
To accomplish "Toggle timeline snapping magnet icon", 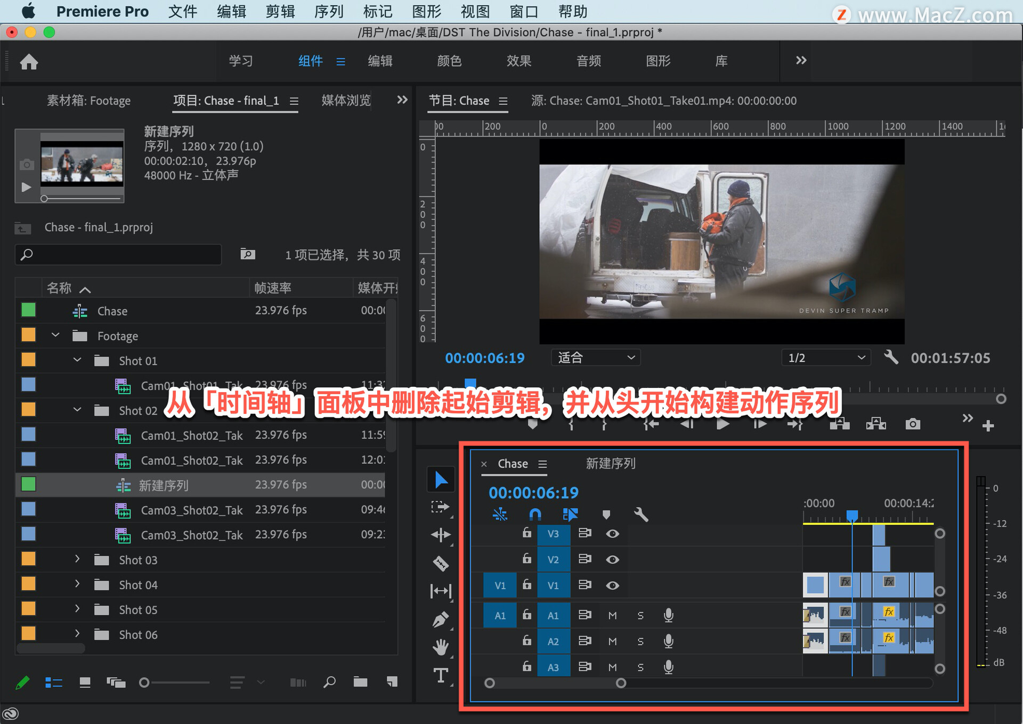I will coord(535,514).
